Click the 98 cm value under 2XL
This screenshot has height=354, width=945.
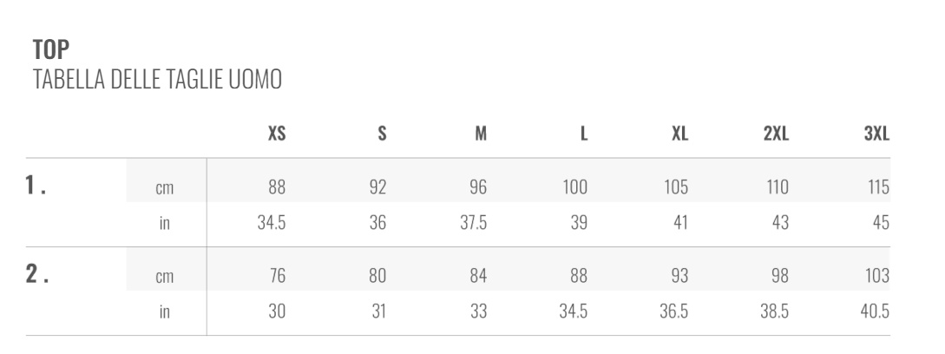[779, 276]
